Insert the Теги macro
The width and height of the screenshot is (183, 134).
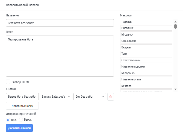tap(146, 54)
